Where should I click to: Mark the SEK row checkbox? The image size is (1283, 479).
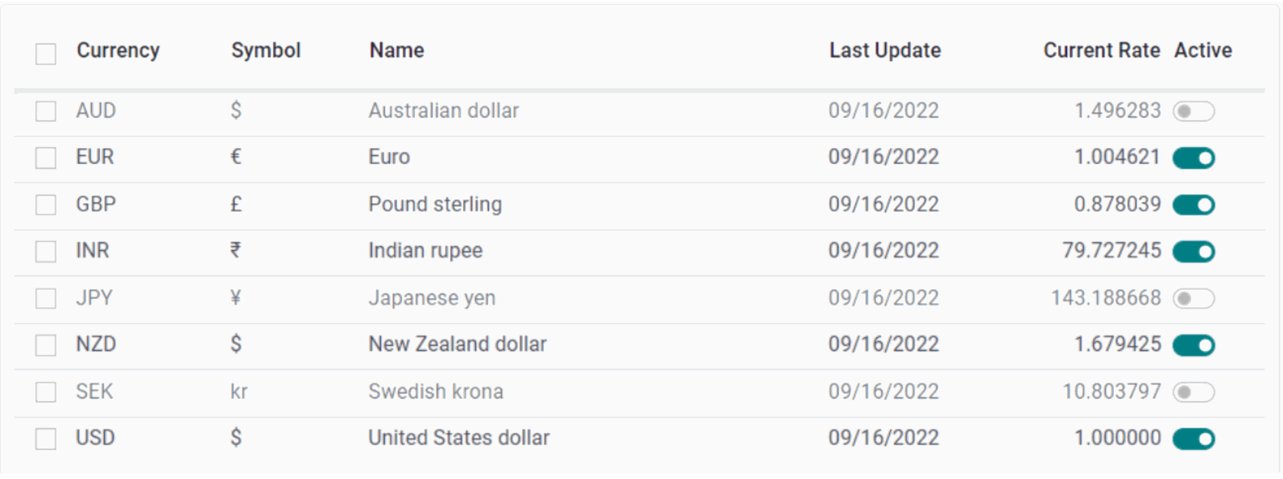(x=46, y=392)
